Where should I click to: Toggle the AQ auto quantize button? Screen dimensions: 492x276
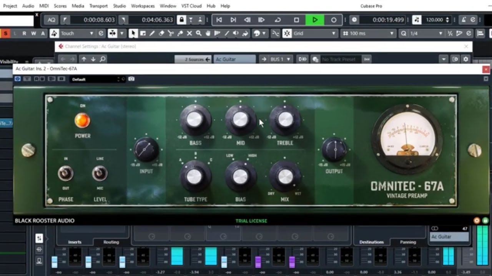click(x=52, y=20)
